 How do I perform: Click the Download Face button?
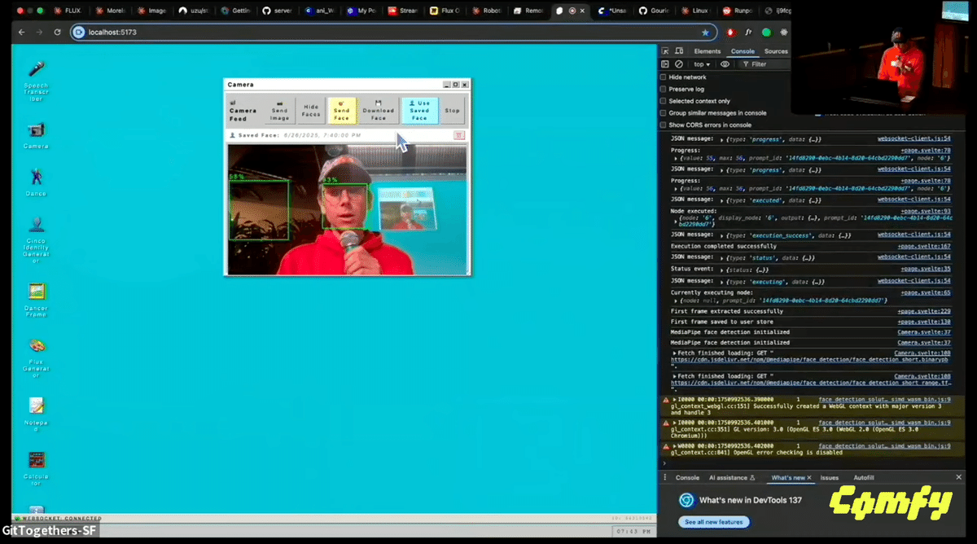pyautogui.click(x=379, y=111)
